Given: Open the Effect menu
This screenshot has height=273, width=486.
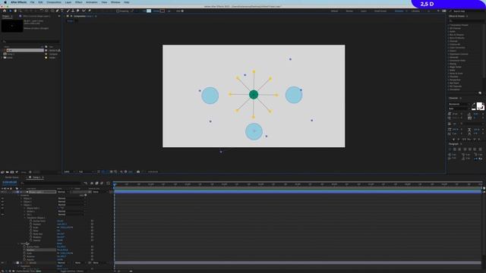Looking at the screenshot, I should pos(79,2).
